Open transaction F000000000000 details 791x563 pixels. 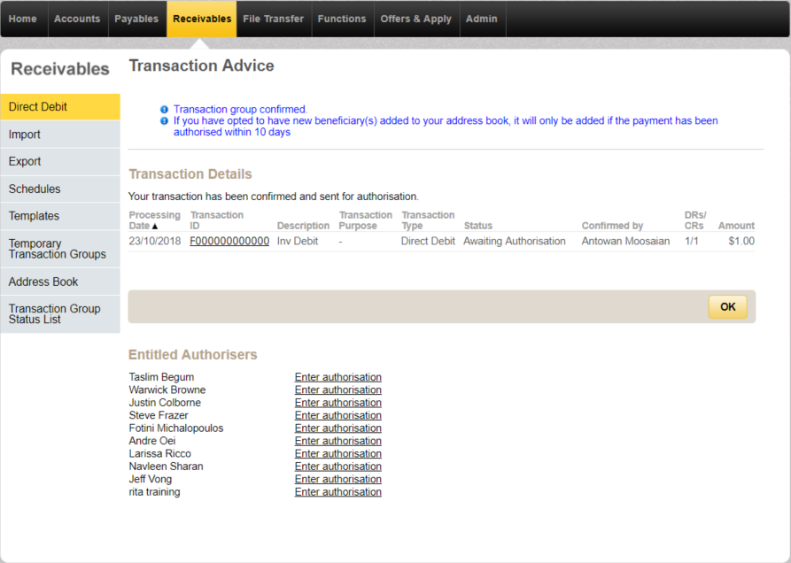(229, 240)
